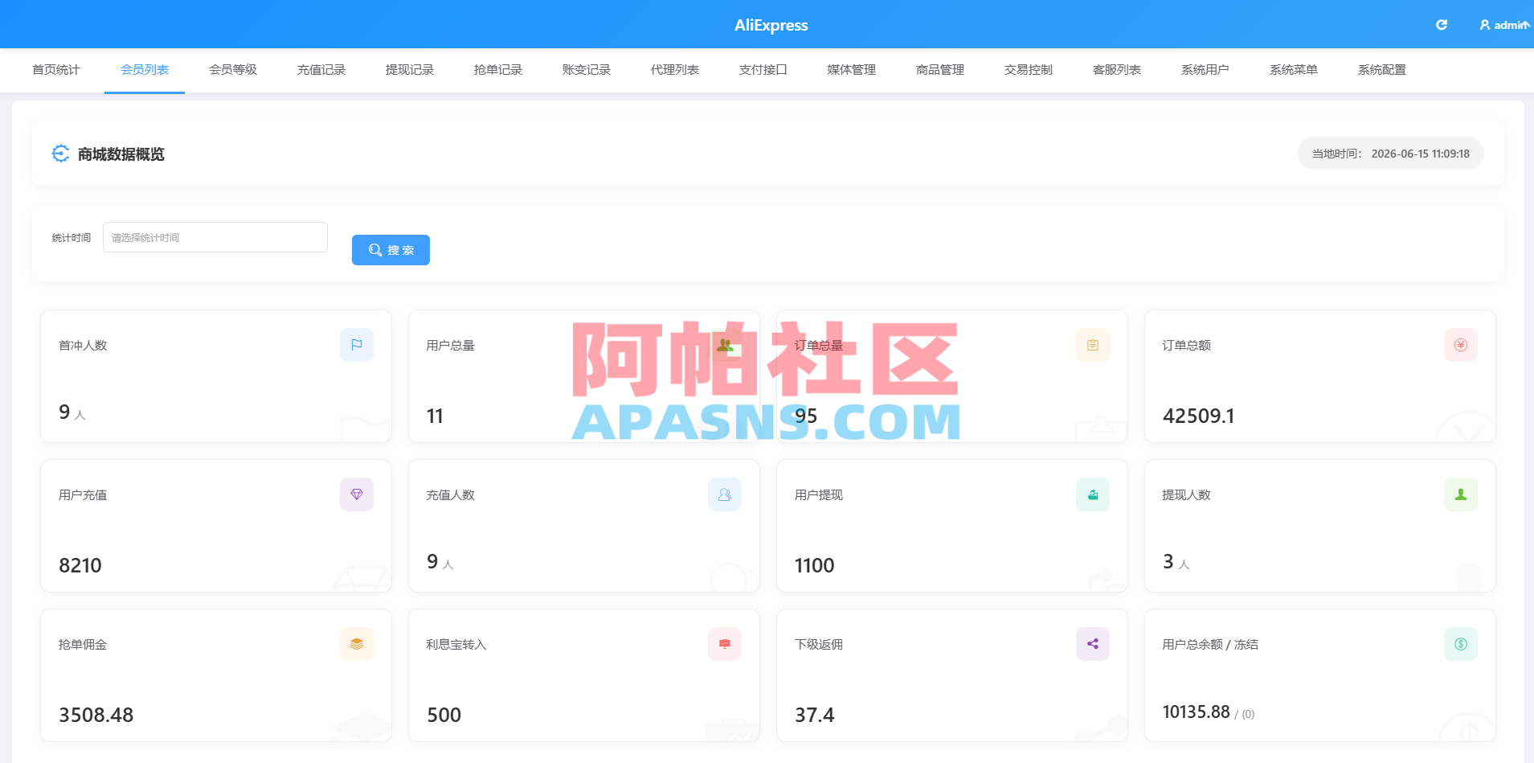Click the red icon on 利息宝转入 card

pyautogui.click(x=725, y=644)
